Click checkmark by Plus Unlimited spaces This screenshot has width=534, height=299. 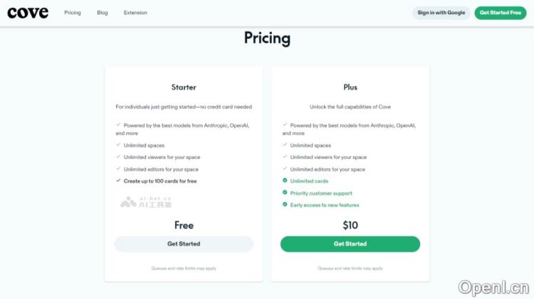pyautogui.click(x=285, y=146)
